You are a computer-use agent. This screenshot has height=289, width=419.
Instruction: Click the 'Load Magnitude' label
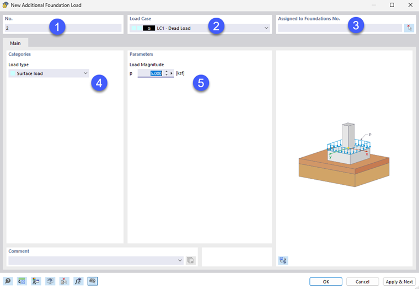pos(147,65)
